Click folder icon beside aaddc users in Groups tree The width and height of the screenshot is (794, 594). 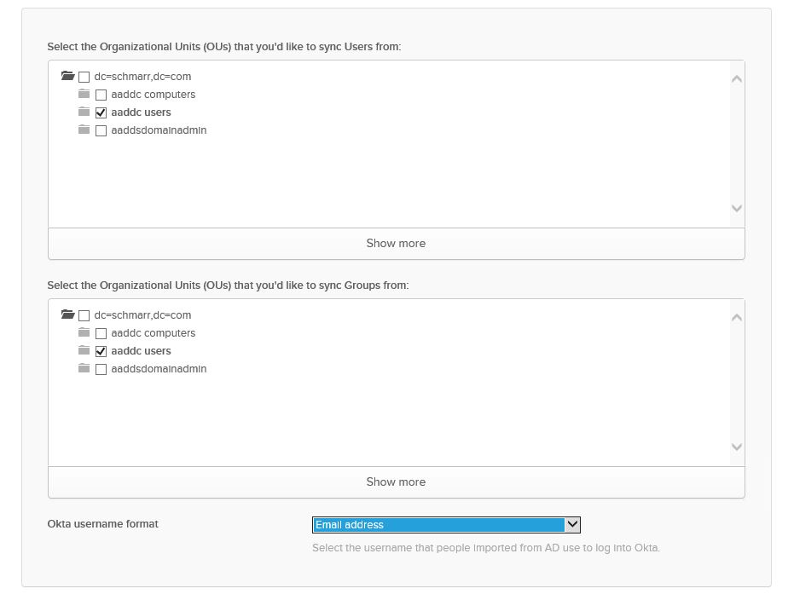[x=84, y=351]
